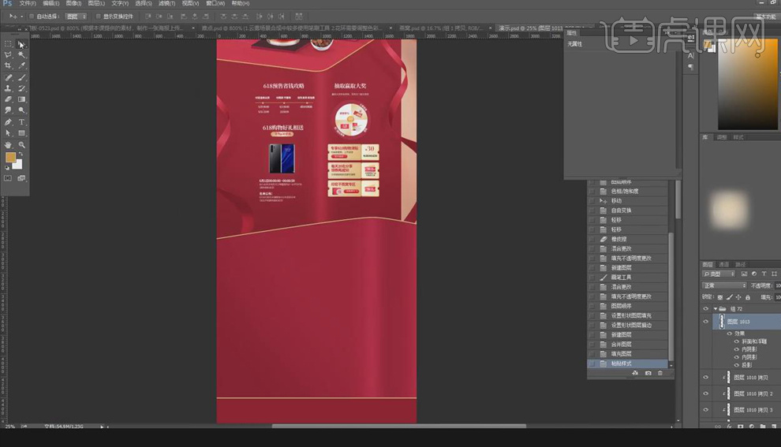This screenshot has height=447, width=781.
Task: Open the 窗口(W) menu
Action: [x=215, y=3]
